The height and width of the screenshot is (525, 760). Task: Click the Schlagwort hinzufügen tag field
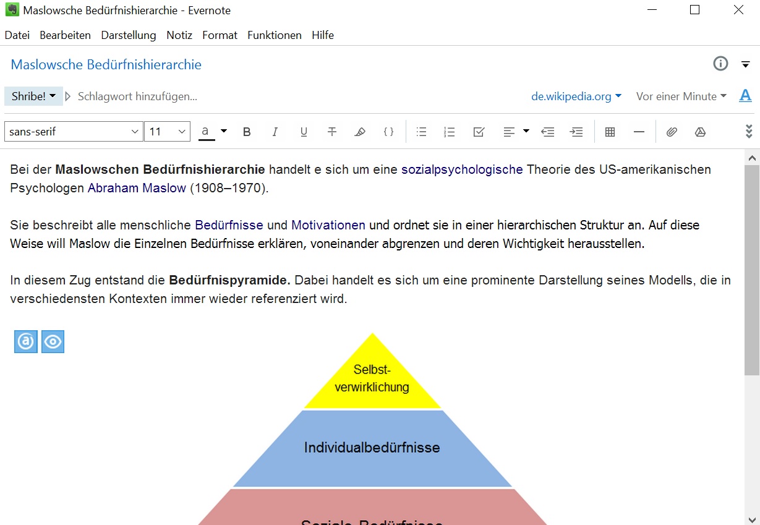(137, 96)
